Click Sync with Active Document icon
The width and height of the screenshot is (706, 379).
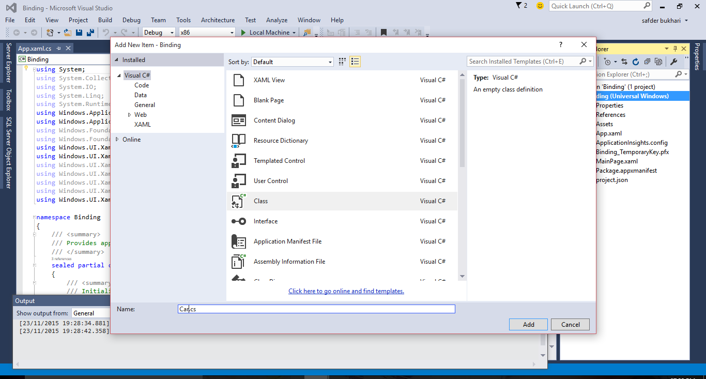(624, 62)
